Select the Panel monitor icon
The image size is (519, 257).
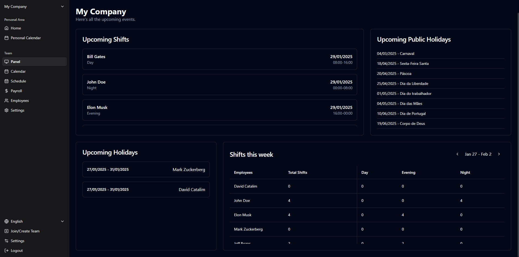pyautogui.click(x=6, y=62)
